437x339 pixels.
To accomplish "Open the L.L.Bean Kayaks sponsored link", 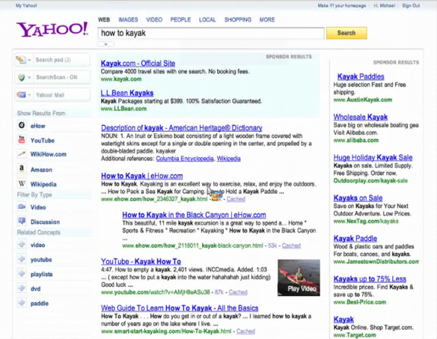I will pos(127,93).
